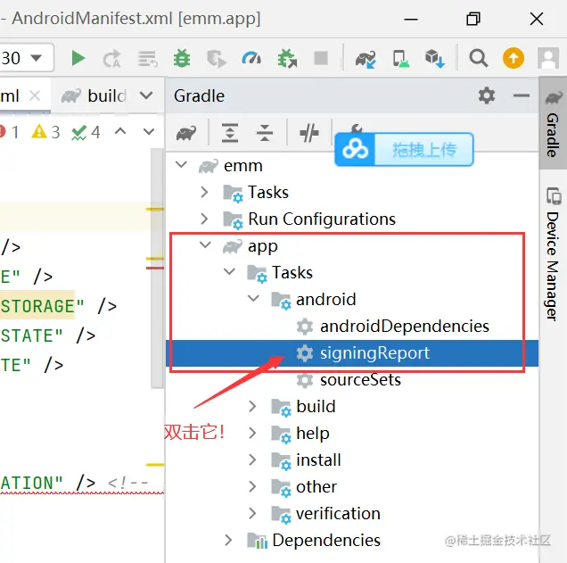
Task: Attach debugger to Android process icon
Action: tap(287, 58)
